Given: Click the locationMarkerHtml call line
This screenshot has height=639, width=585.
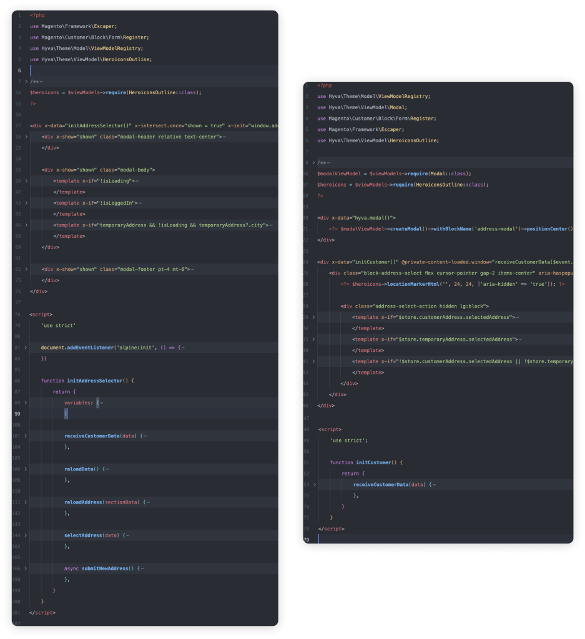Looking at the screenshot, I should (x=453, y=284).
